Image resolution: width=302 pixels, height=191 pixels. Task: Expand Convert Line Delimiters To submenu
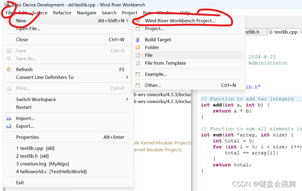click(127, 77)
